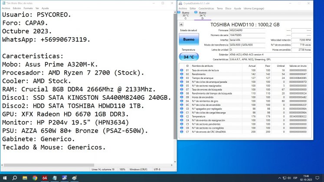Click Notepad vertical scroll up arrow
Viewport: 324px width, 182px height.
tap(175, 13)
